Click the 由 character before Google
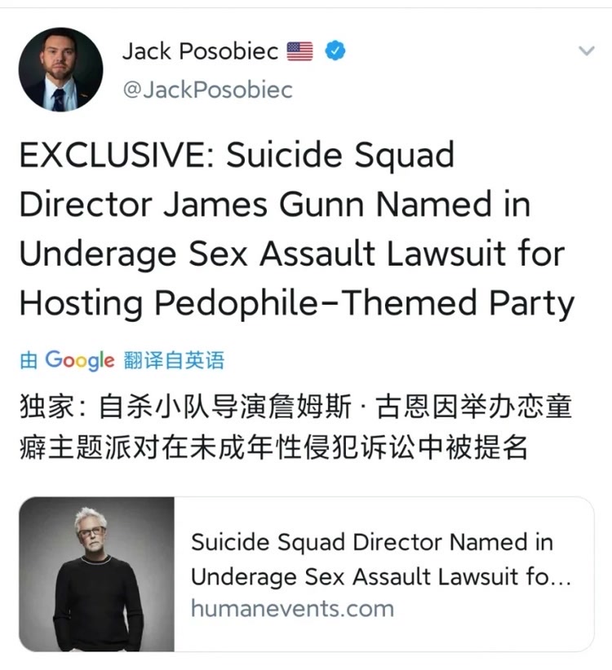 click(x=29, y=360)
